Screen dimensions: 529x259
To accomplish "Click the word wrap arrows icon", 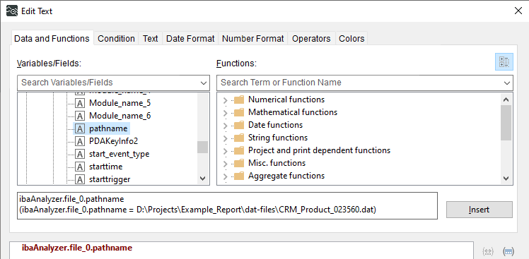I will [488, 251].
